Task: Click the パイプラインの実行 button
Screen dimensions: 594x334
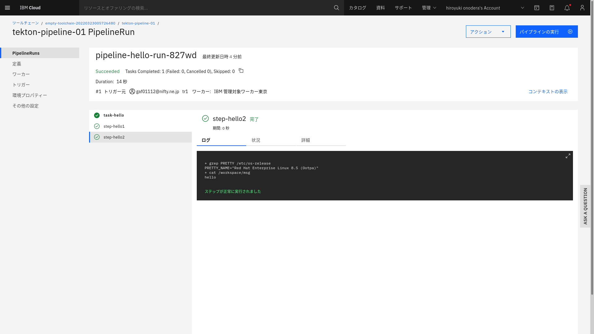Action: pyautogui.click(x=546, y=32)
